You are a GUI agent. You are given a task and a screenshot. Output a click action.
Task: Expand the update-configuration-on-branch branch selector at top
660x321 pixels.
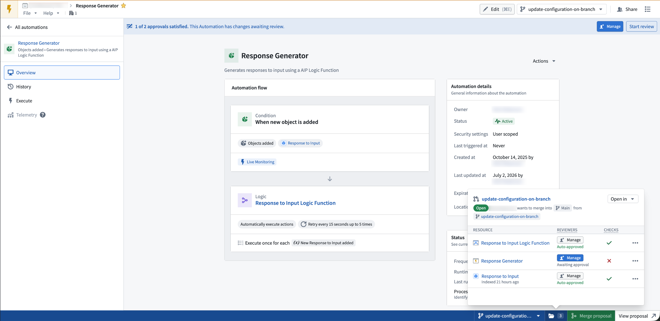point(561,9)
